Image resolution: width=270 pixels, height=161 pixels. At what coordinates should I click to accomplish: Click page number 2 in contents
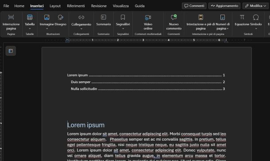click(224, 82)
